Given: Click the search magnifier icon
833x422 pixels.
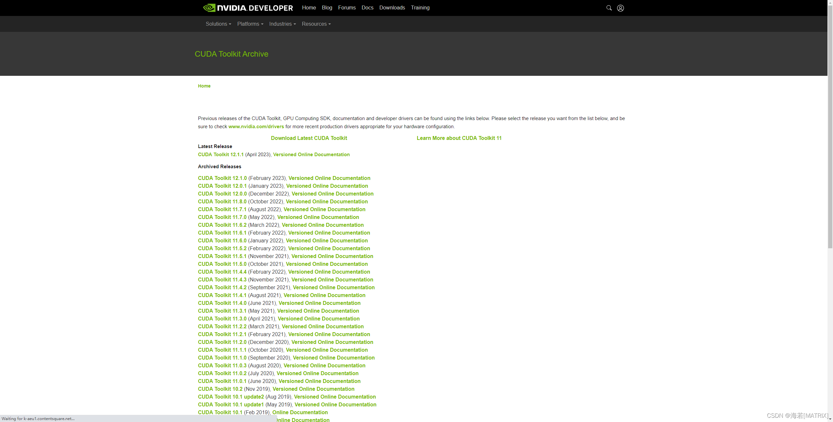Looking at the screenshot, I should point(609,8).
